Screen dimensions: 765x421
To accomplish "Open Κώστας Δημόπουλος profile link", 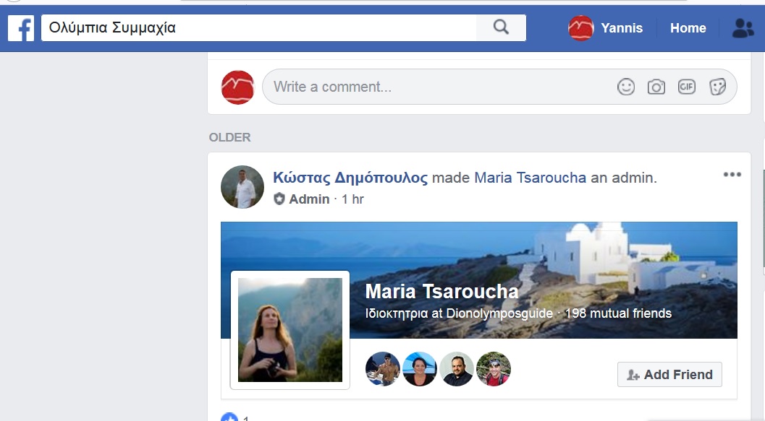I will click(350, 178).
